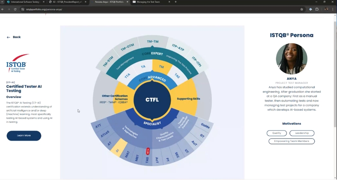
Task: Open the tab search dropdown arrow
Action: 2,2
